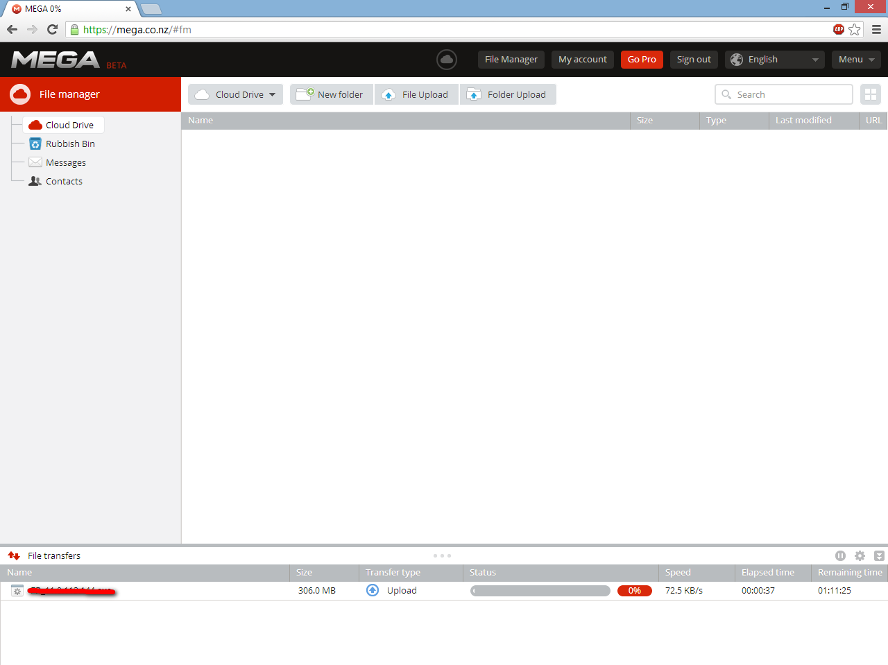This screenshot has height=665, width=888.
Task: Click the 0% status badge
Action: click(635, 591)
